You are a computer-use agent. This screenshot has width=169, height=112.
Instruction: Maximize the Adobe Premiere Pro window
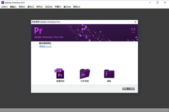[157, 3]
